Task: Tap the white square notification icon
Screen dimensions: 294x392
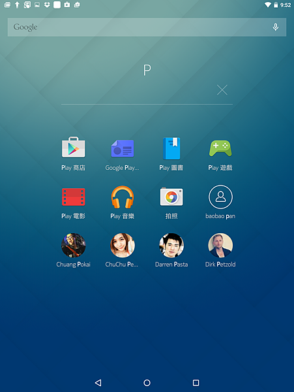Action: [x=57, y=5]
